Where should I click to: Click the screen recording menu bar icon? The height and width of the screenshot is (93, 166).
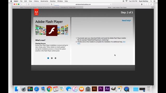pos(123,1)
